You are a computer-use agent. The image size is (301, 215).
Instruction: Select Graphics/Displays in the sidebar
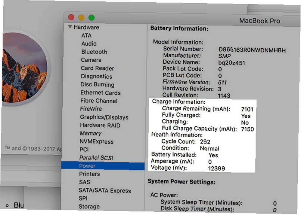[x=104, y=117]
